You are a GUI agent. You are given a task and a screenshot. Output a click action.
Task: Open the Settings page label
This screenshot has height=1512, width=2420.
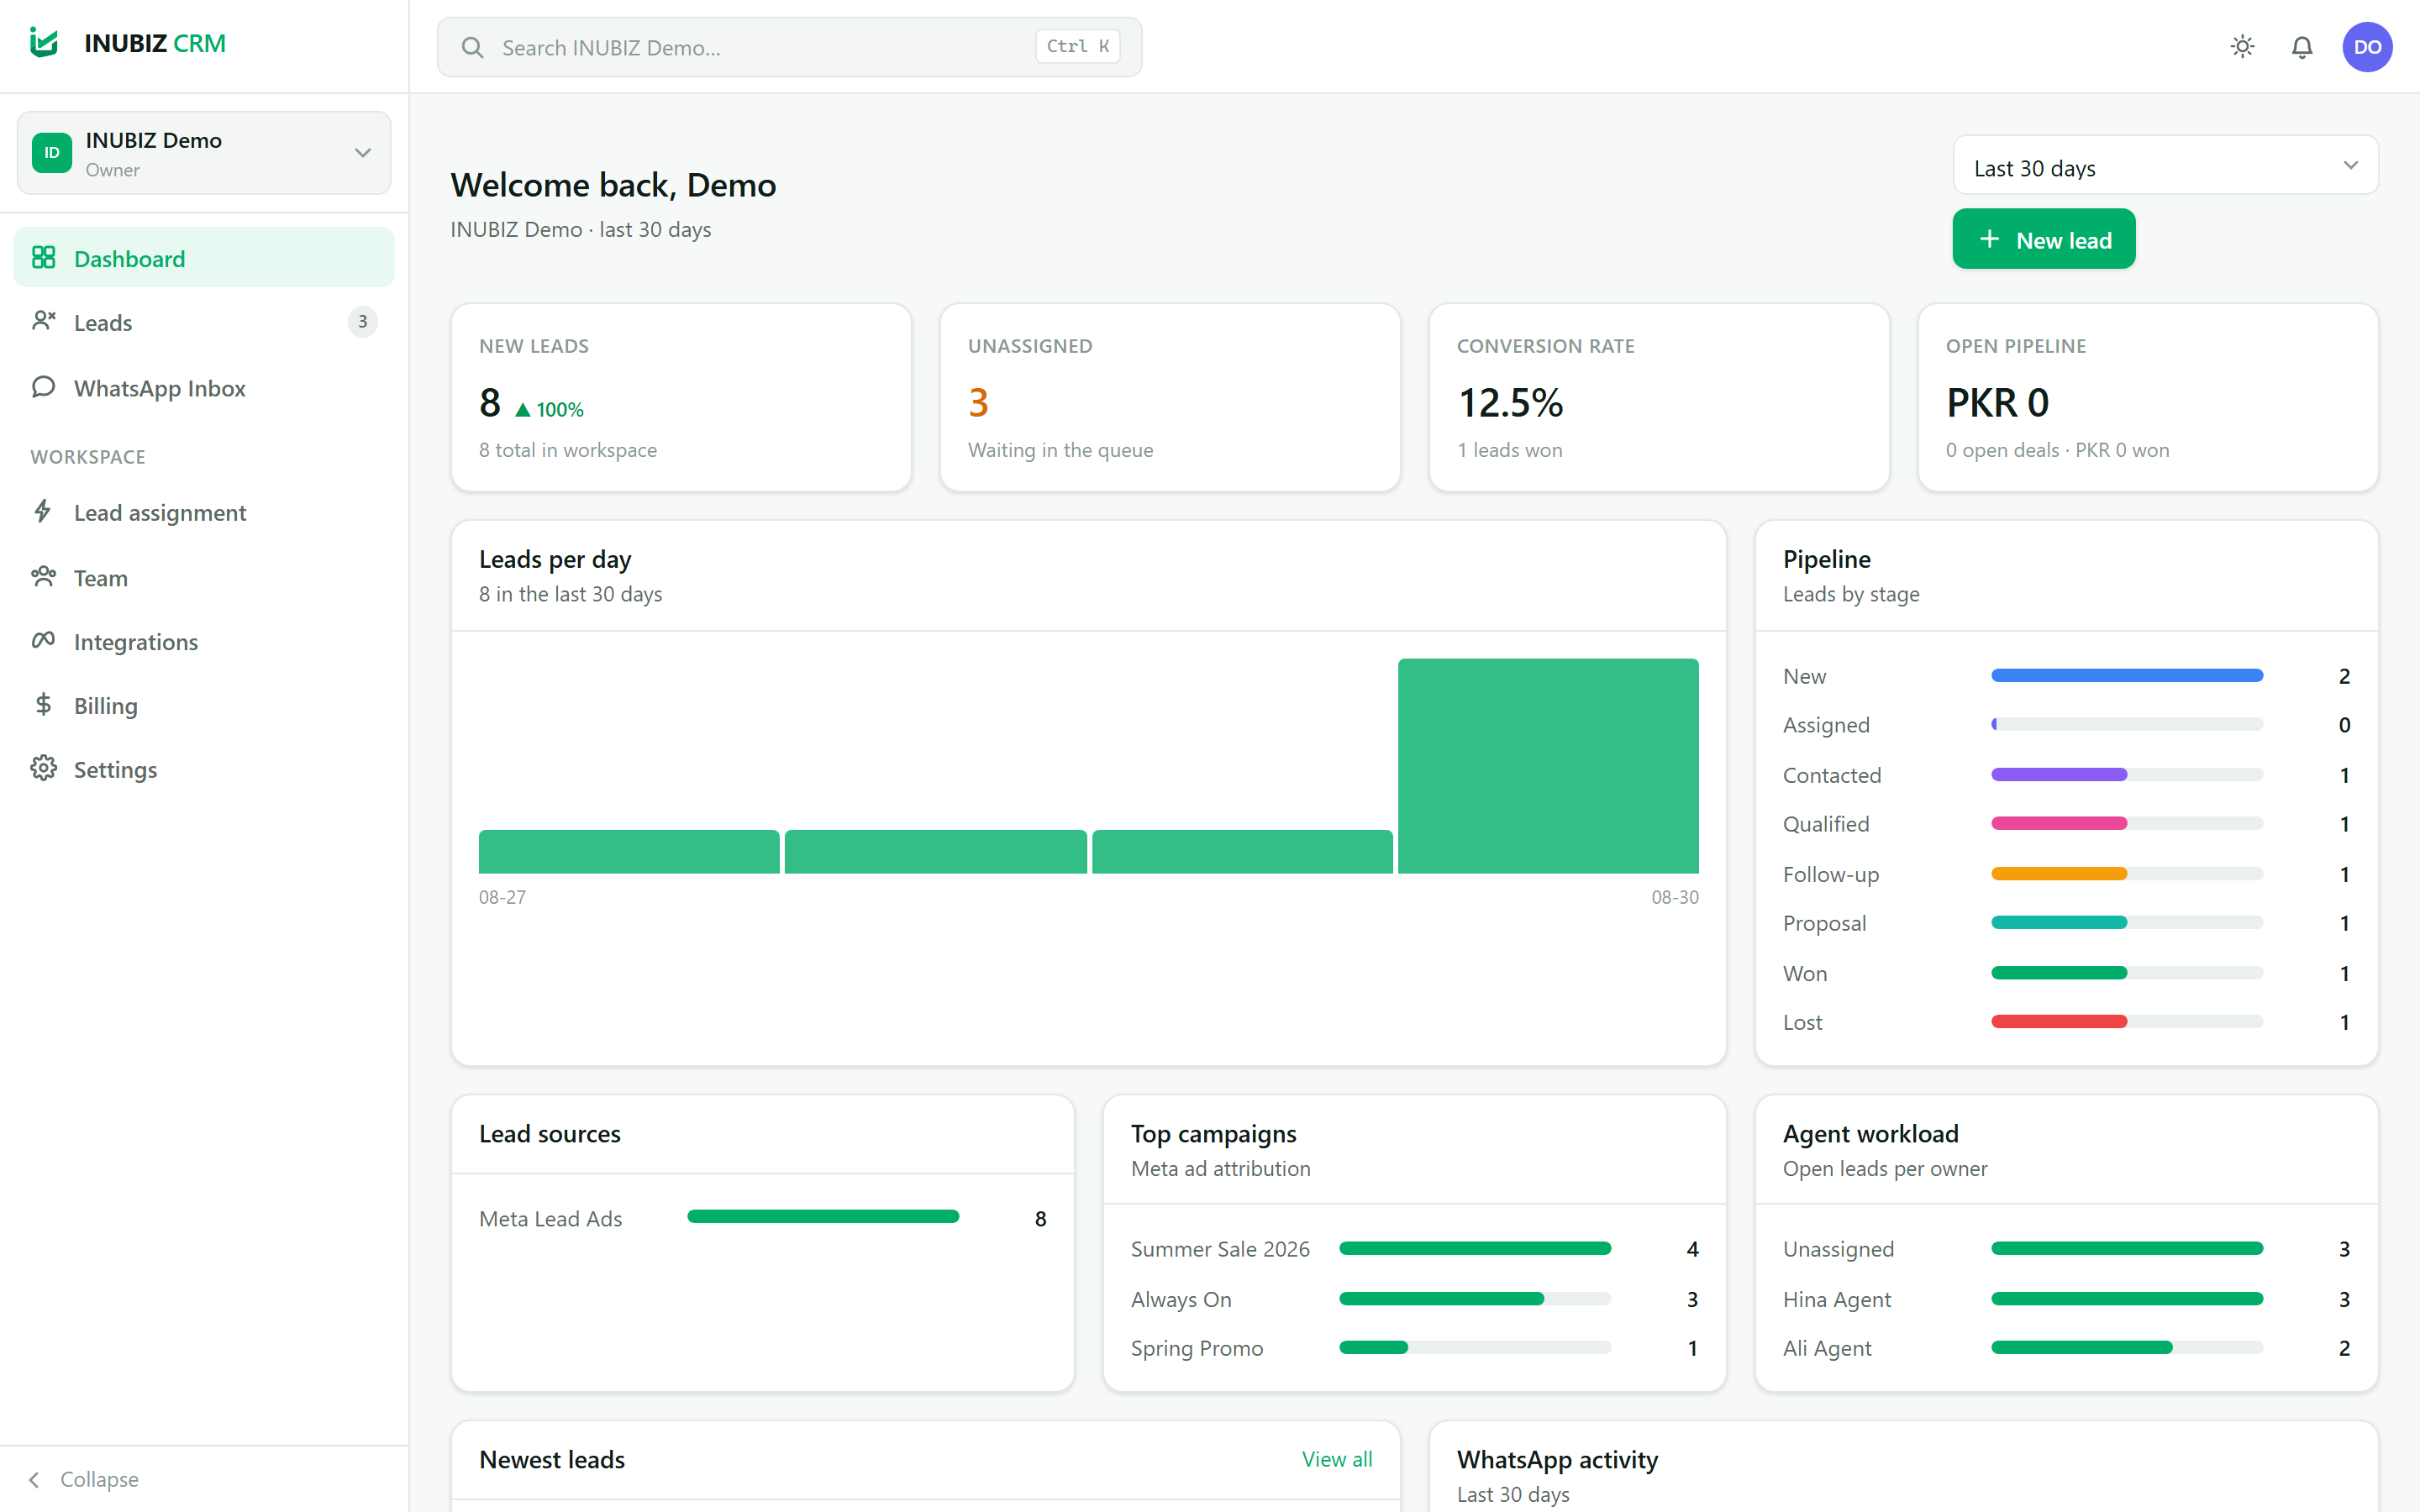pyautogui.click(x=115, y=769)
